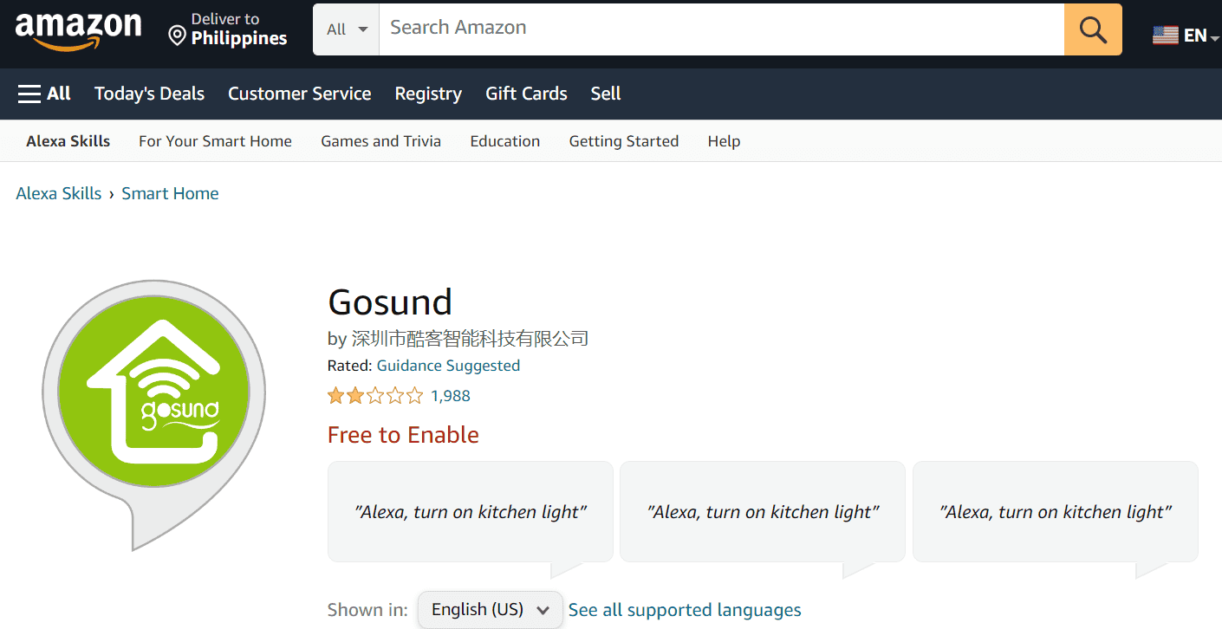
Task: Click the Alexa Skills breadcrumb link
Action: pyautogui.click(x=59, y=193)
